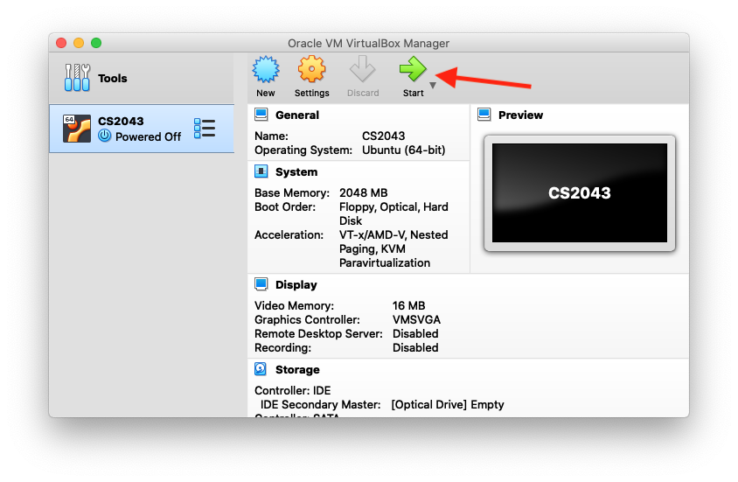The height and width of the screenshot is (482, 738).
Task: Click the Display section monitor icon
Action: 261,284
